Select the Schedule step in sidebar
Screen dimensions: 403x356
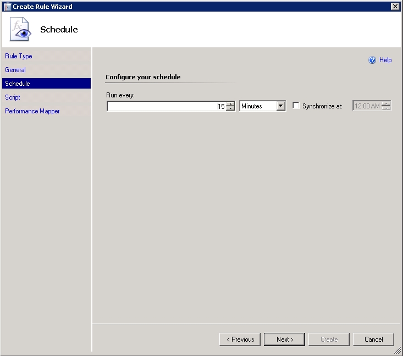pyautogui.click(x=46, y=83)
